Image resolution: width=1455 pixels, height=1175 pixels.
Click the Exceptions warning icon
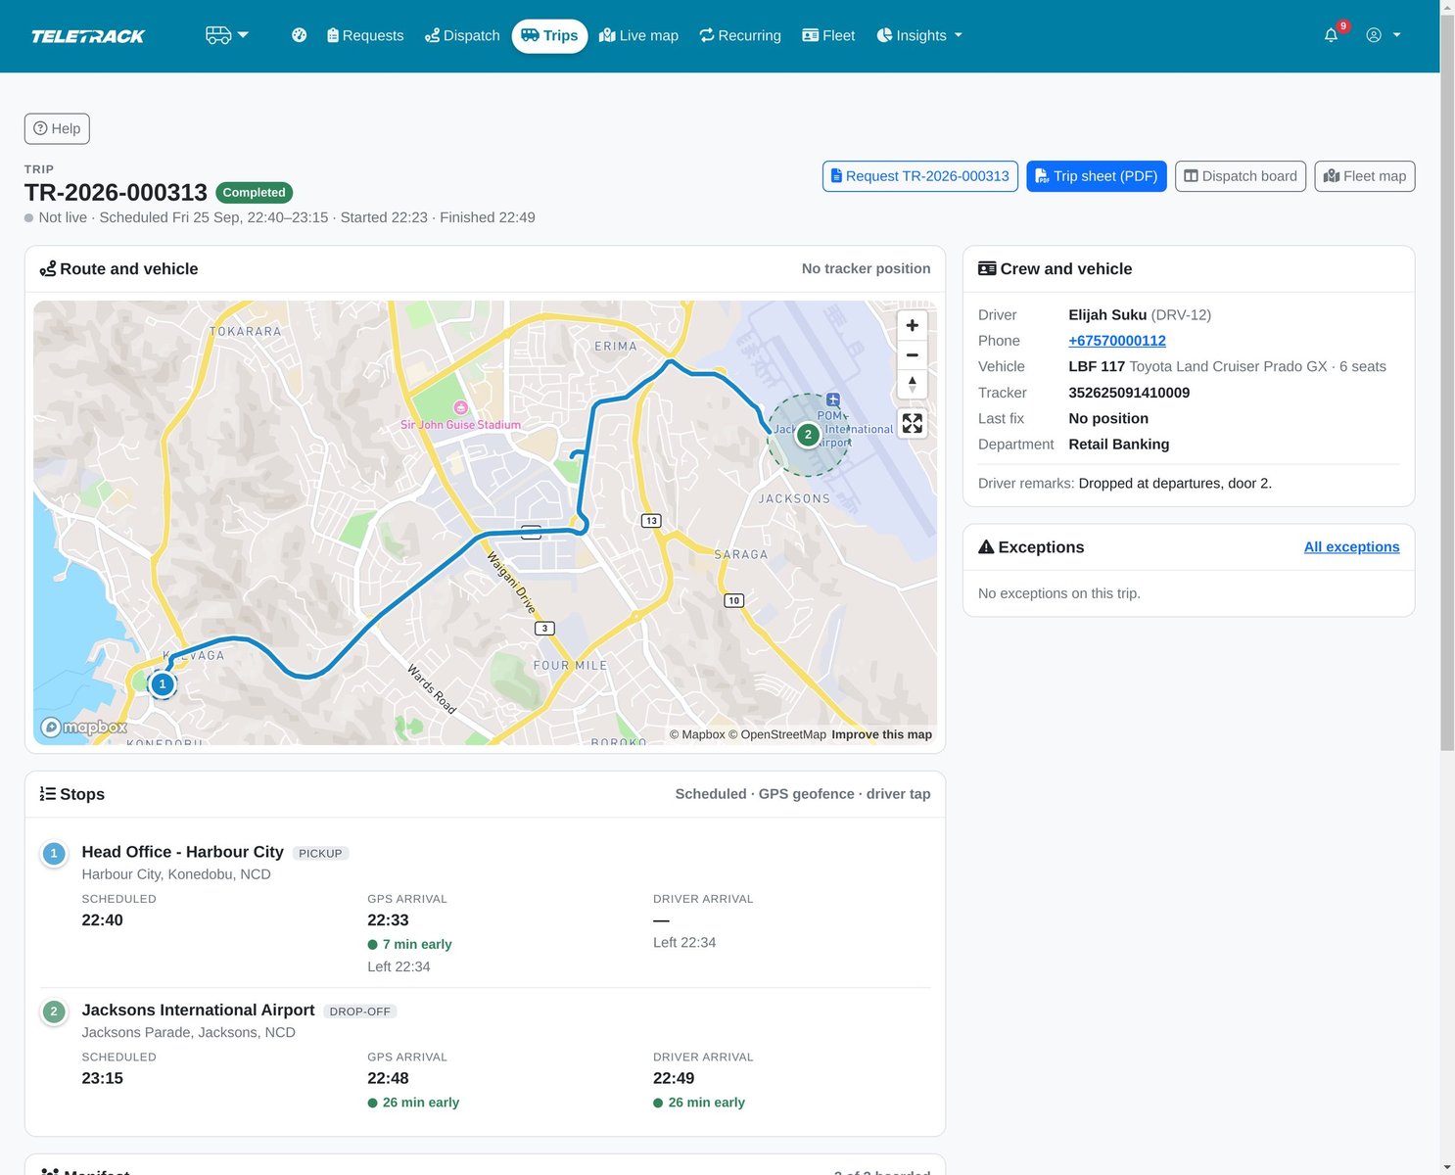986,547
